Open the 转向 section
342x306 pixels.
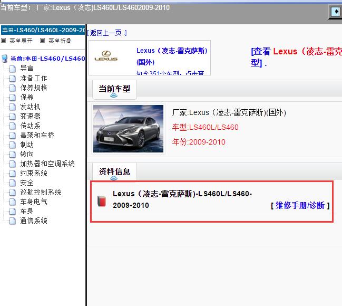[x=27, y=154]
